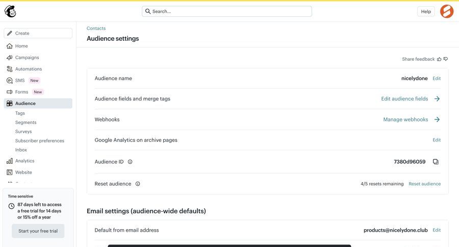Copy the Audience ID with copy icon
Image resolution: width=459 pixels, height=247 pixels.
tap(436, 162)
